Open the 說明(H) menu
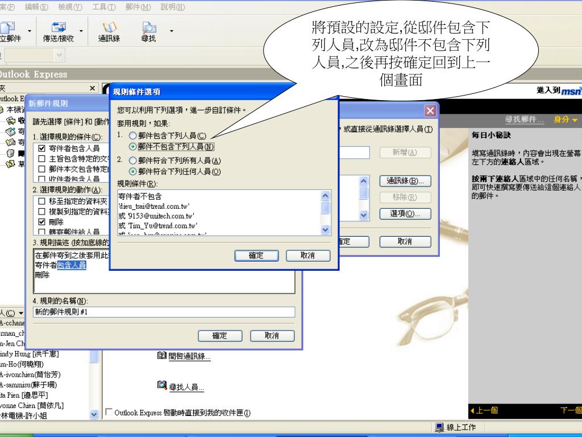This screenshot has height=437, width=582. [173, 7]
